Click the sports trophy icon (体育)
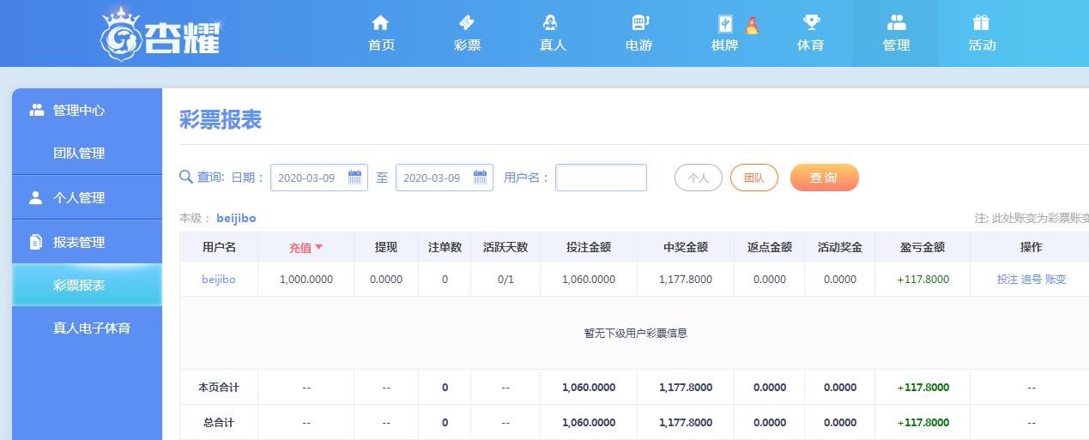This screenshot has height=440, width=1089. click(810, 23)
